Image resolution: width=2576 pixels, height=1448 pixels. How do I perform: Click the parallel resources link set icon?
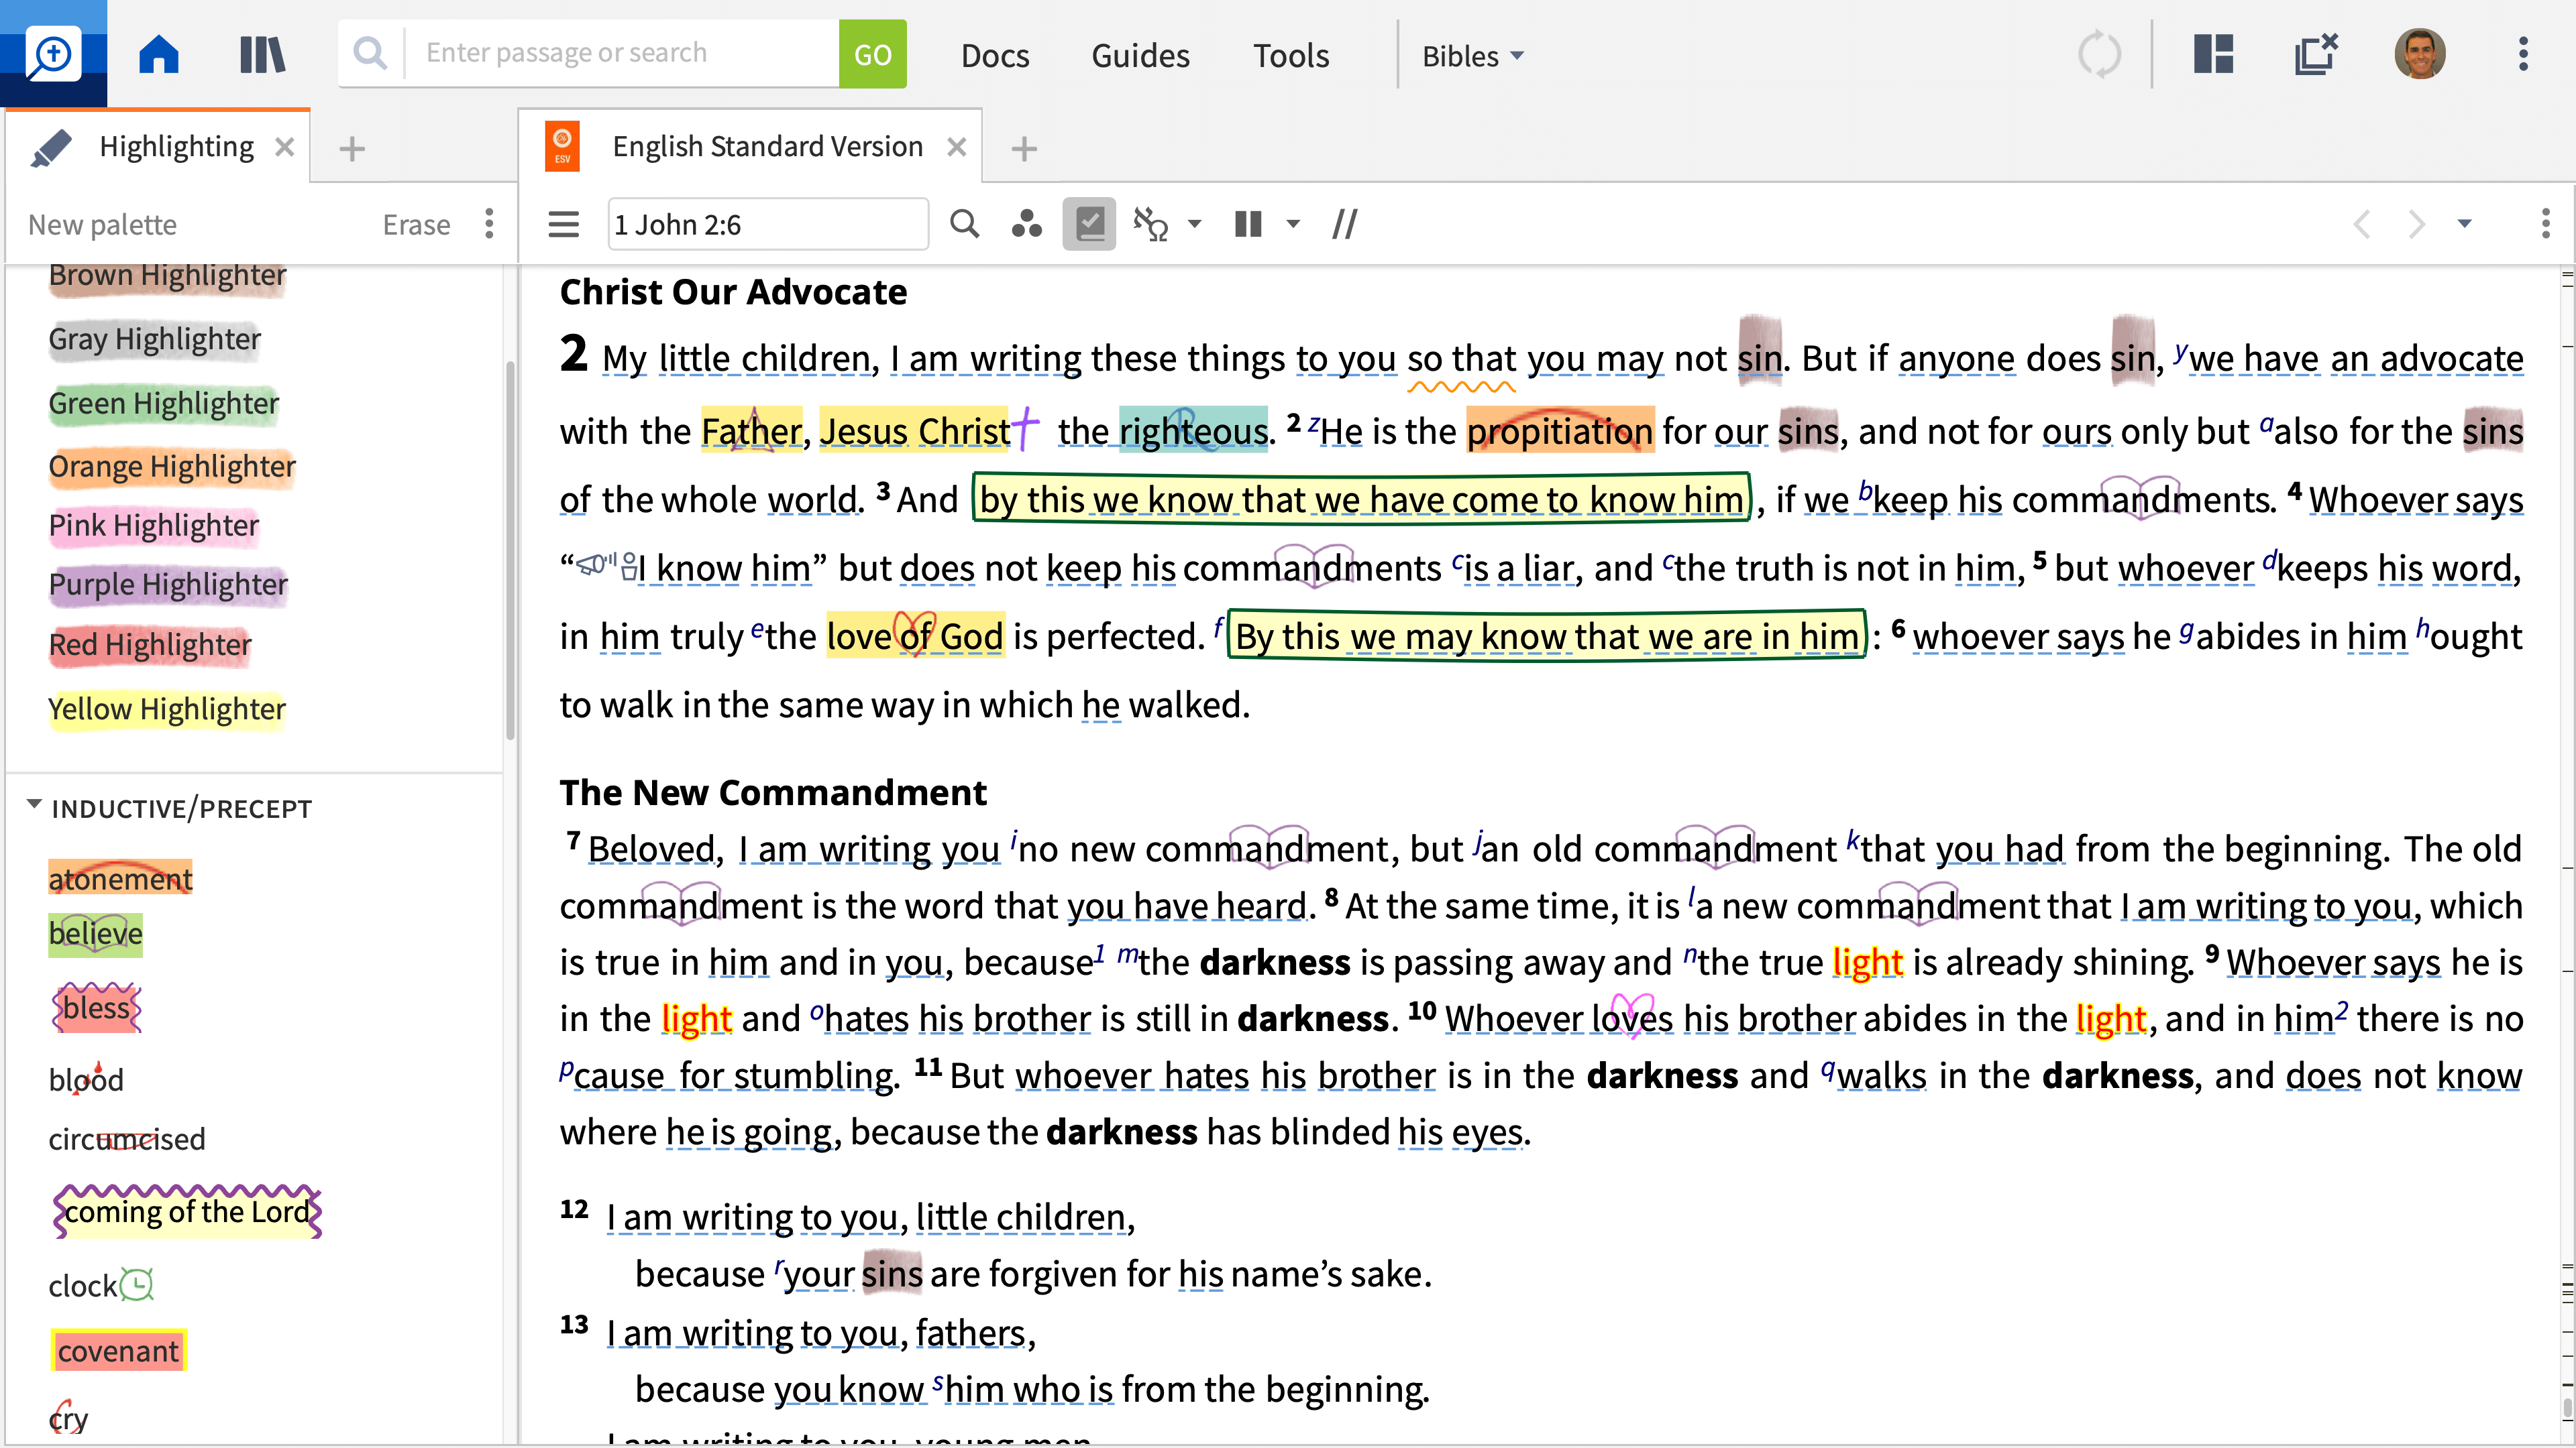[1151, 224]
